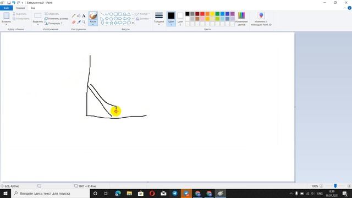Screen dimensions: 352x198
Task: Select the Pencil tool
Action: tap(74, 16)
